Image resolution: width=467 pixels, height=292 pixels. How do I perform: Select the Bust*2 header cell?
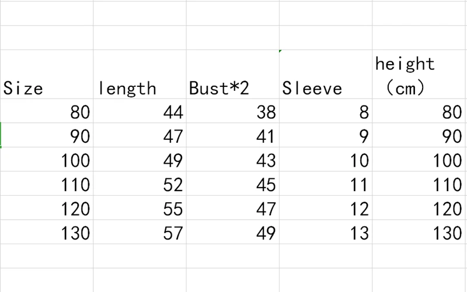[233, 74]
